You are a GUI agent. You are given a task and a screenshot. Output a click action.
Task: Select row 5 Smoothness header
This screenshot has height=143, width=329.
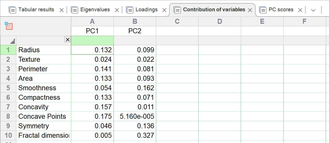8,88
